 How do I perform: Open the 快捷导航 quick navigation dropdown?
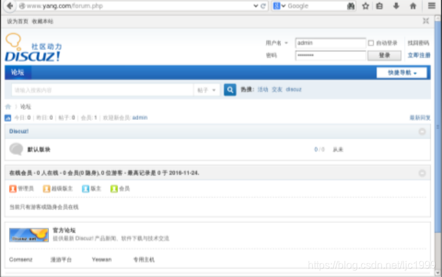[x=402, y=73]
